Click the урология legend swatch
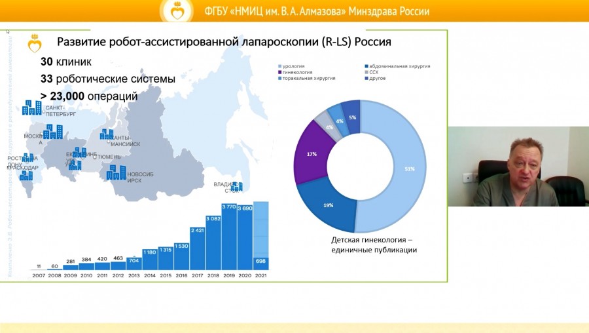Screen dimensions: 589x333 tap(280, 66)
